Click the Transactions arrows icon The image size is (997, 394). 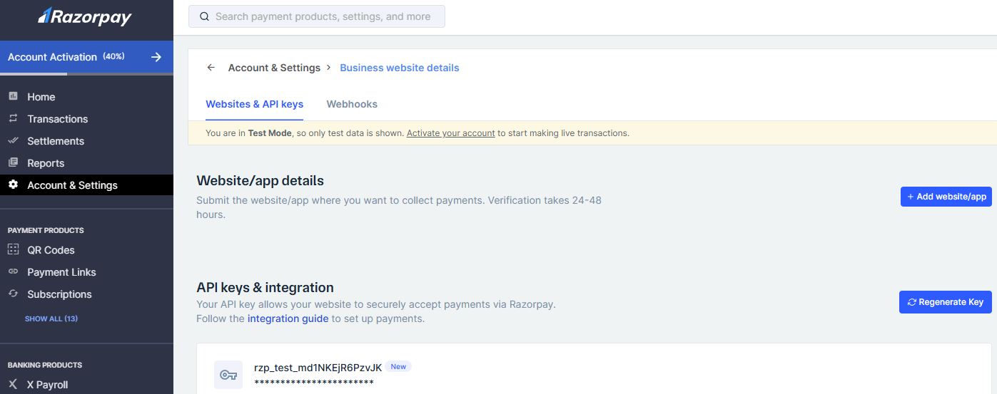pyautogui.click(x=13, y=118)
